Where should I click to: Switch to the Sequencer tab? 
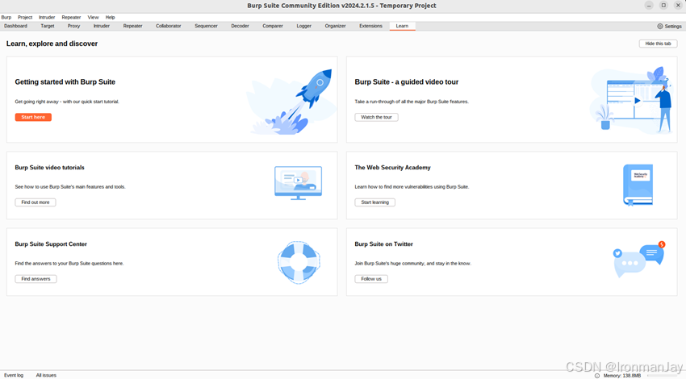[206, 27]
